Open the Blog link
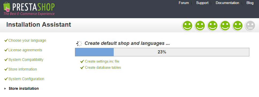 [250, 3]
